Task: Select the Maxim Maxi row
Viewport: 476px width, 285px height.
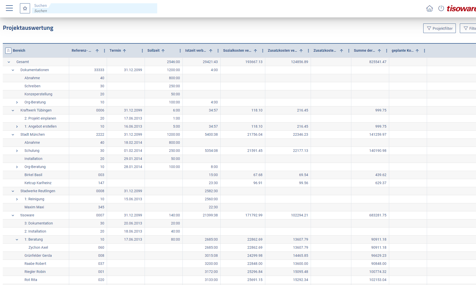Action: 239,207
